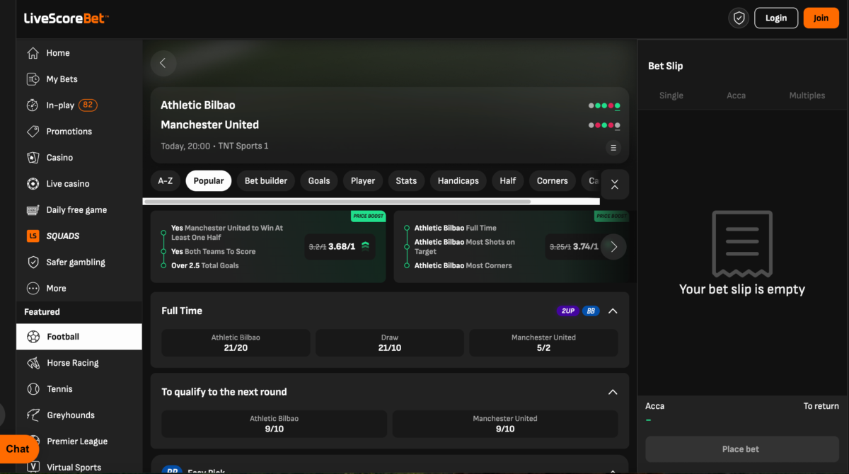This screenshot has height=474, width=849.
Task: Switch to the Goals tab
Action: [x=319, y=181]
